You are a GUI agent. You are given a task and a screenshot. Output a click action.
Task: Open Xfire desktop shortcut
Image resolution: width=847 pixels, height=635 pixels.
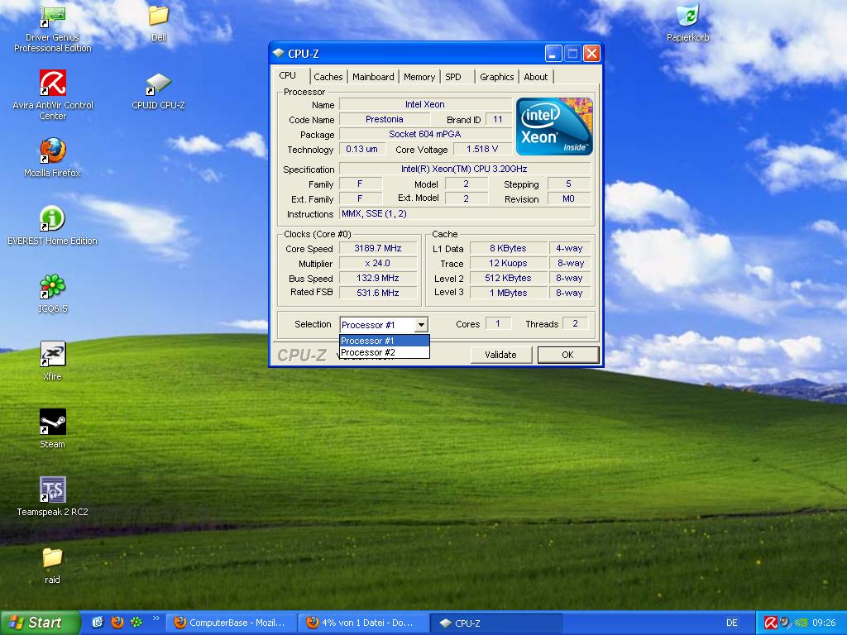click(52, 360)
